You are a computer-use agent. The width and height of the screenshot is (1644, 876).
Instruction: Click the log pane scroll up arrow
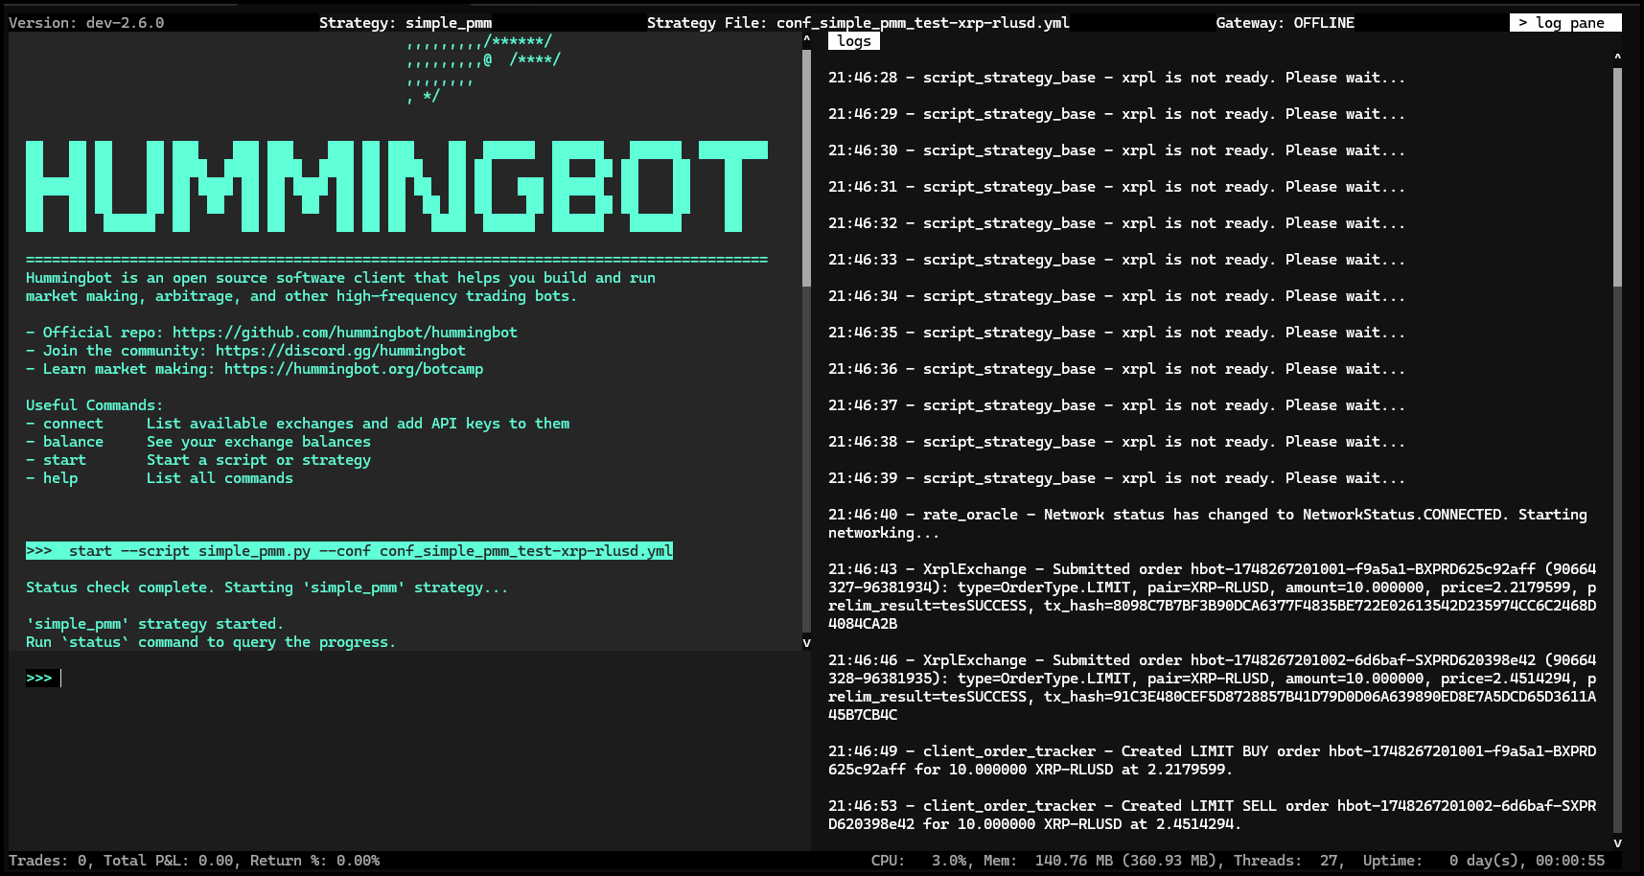click(1617, 58)
